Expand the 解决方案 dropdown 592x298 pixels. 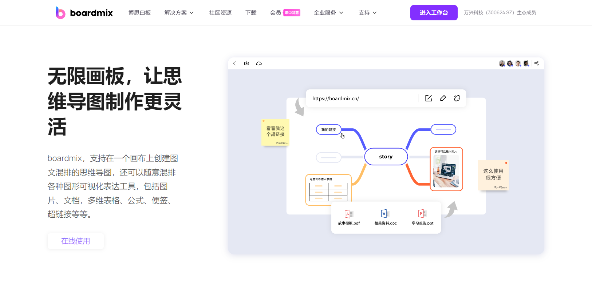(x=179, y=13)
